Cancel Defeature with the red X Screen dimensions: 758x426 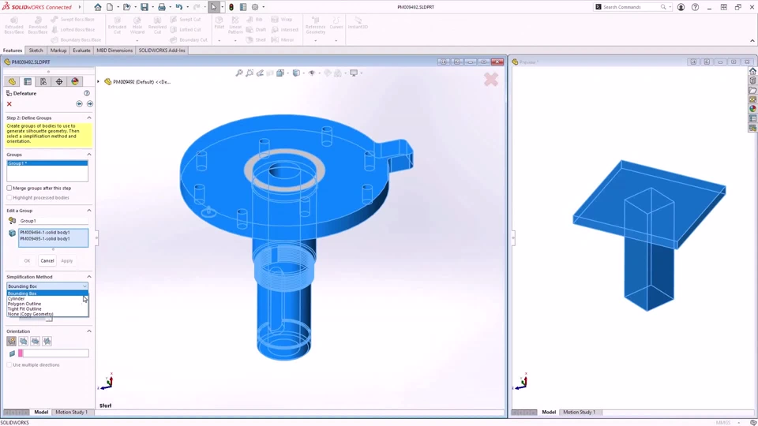pos(9,104)
